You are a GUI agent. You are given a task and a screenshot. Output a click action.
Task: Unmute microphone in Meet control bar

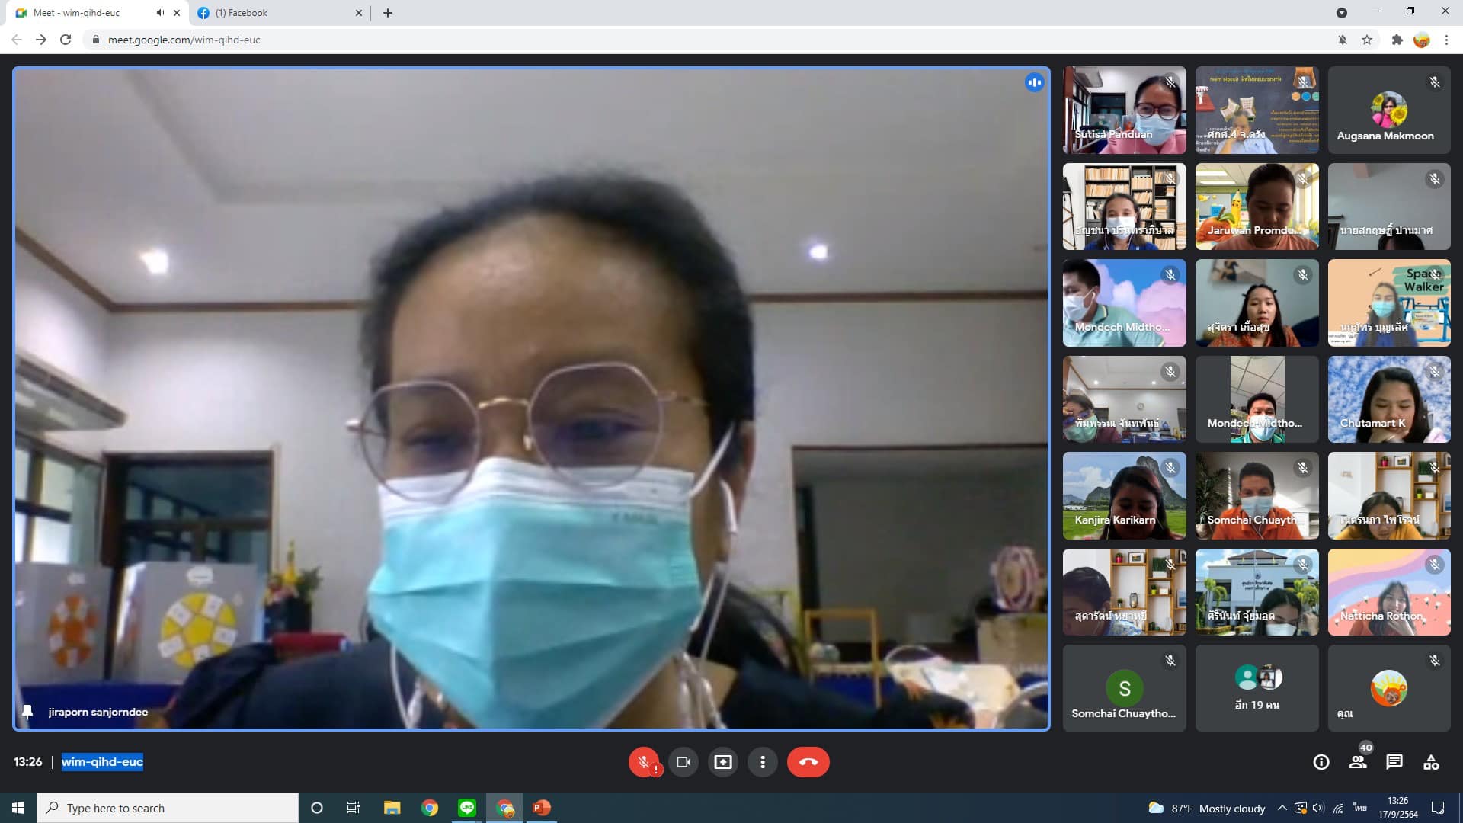644,762
